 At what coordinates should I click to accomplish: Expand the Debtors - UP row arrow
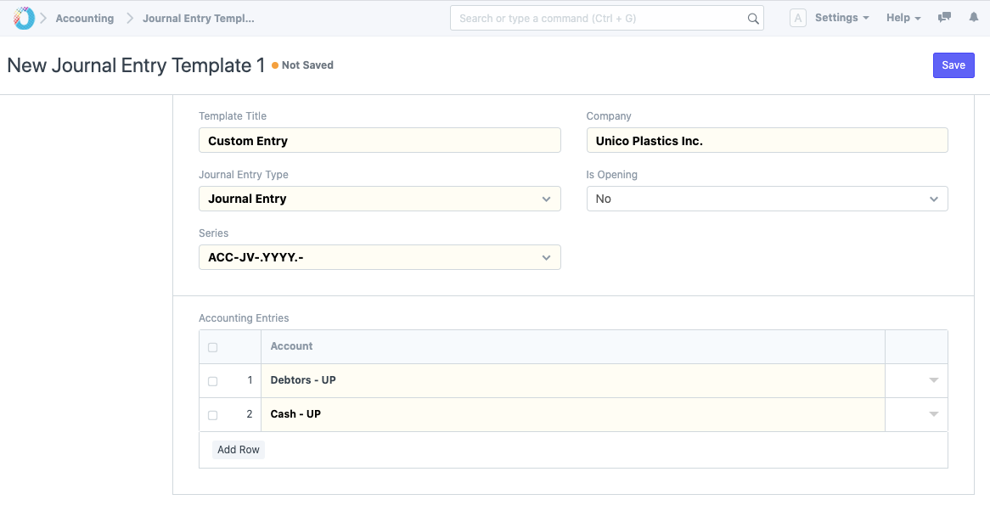(x=933, y=380)
